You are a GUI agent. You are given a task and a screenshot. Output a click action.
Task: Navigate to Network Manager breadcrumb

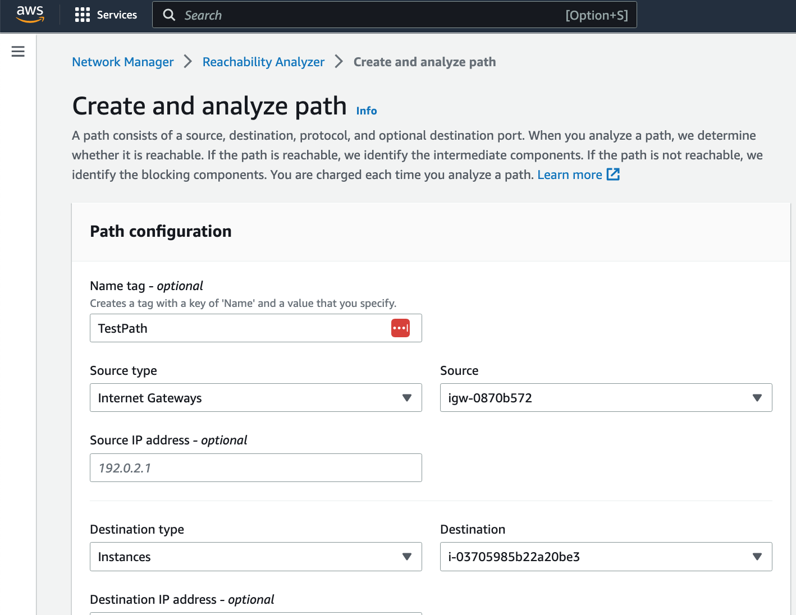122,62
